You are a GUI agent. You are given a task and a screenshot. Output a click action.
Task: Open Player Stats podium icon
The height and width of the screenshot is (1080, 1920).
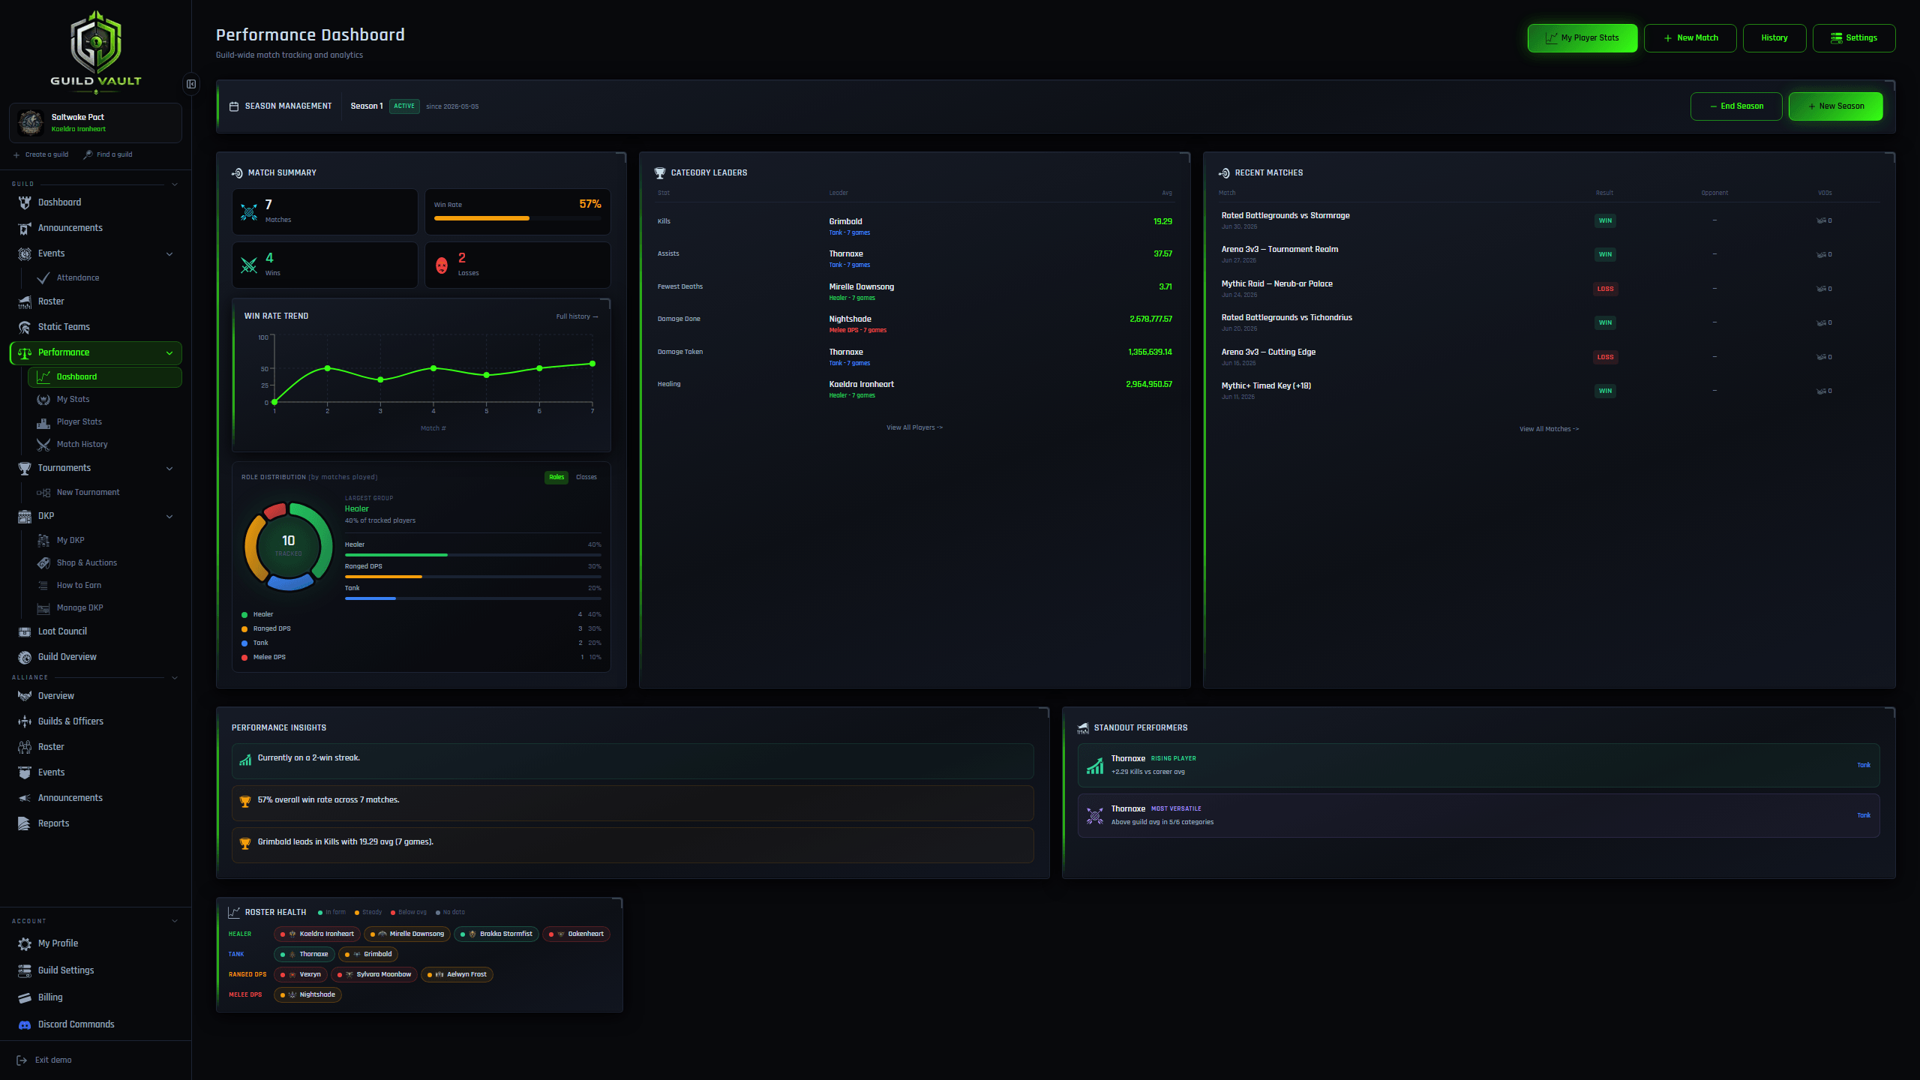(43, 422)
